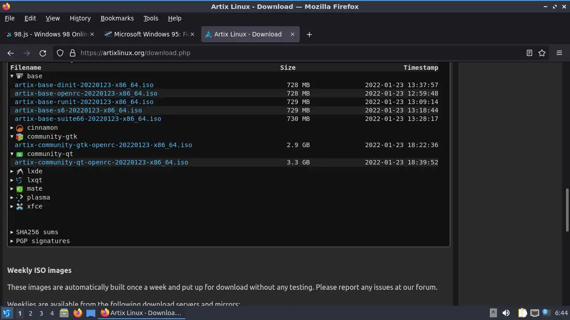Launch file manager from taskbar
This screenshot has width=570, height=320.
pyautogui.click(x=64, y=313)
